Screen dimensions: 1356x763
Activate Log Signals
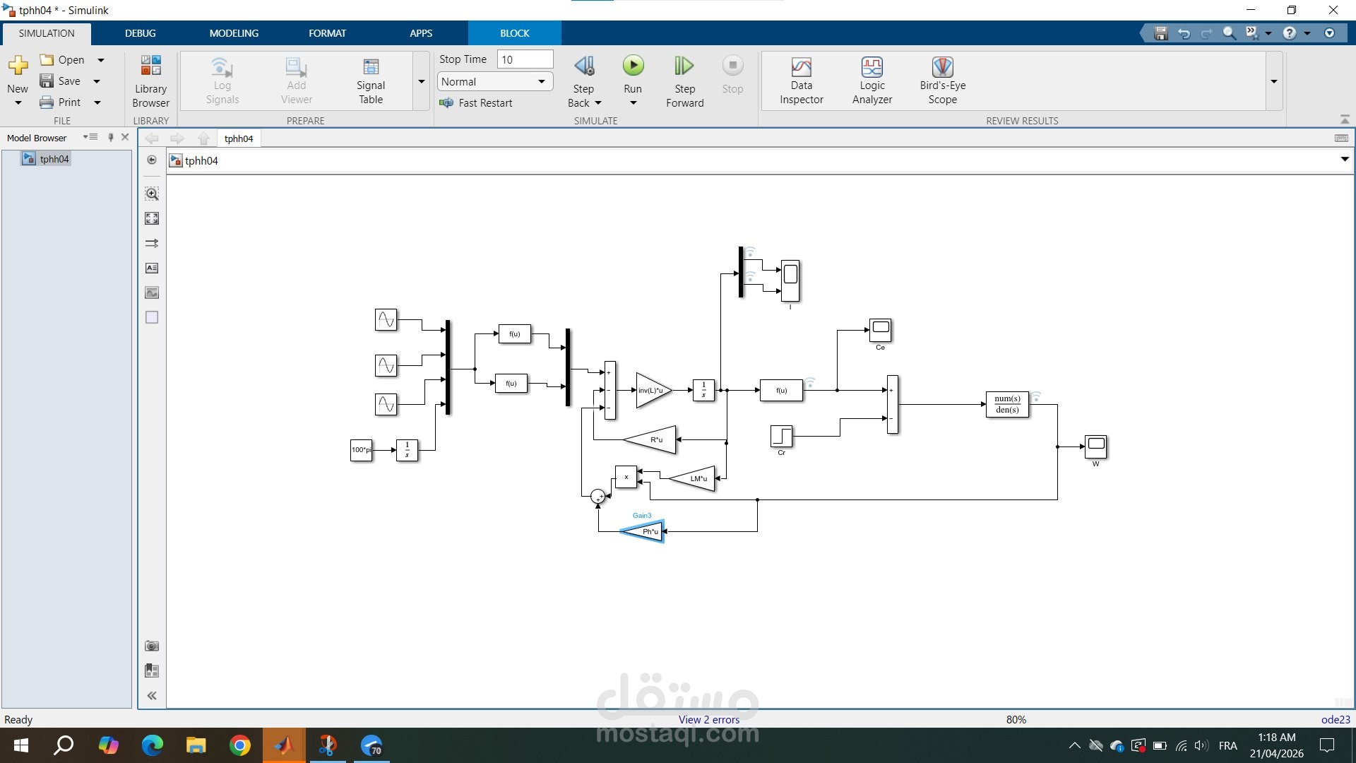tap(222, 79)
